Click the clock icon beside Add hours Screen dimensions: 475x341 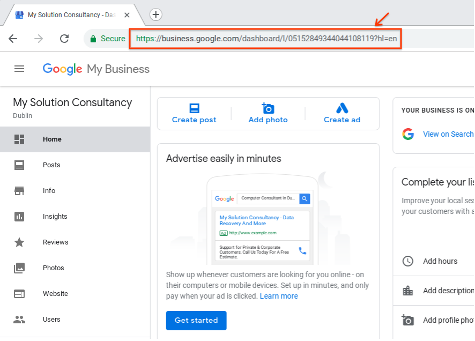click(408, 261)
